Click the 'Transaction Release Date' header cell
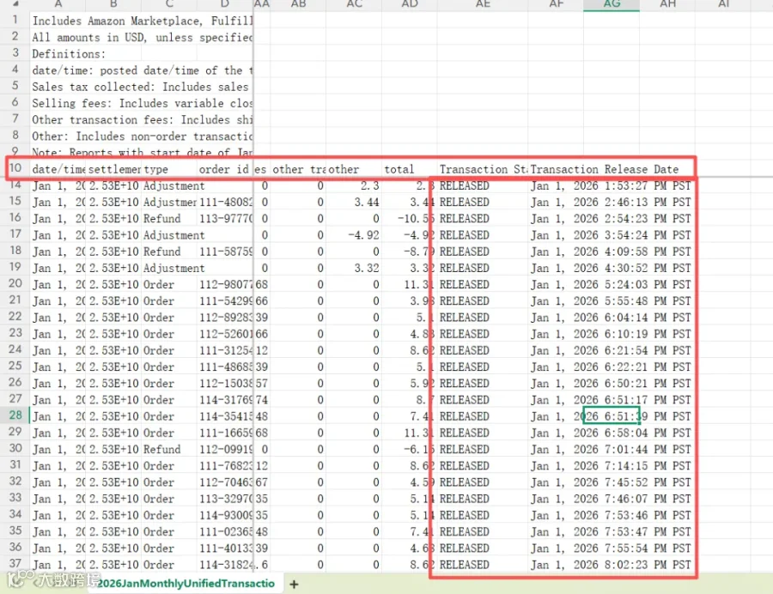 pyautogui.click(x=605, y=169)
